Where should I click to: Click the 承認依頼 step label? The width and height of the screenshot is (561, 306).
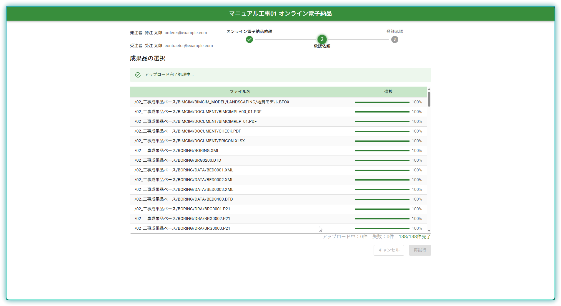pos(322,46)
